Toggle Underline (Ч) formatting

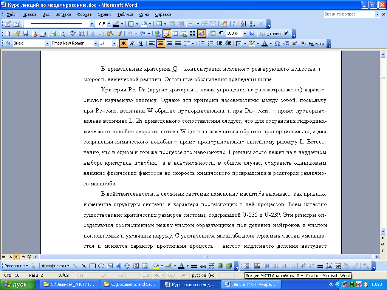pyautogui.click(x=141, y=43)
